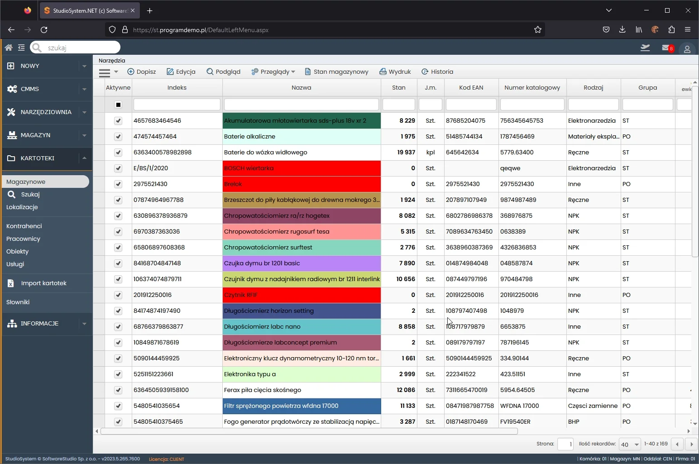
Task: Toggle the sidebar menu collapse icon
Action: (21, 48)
